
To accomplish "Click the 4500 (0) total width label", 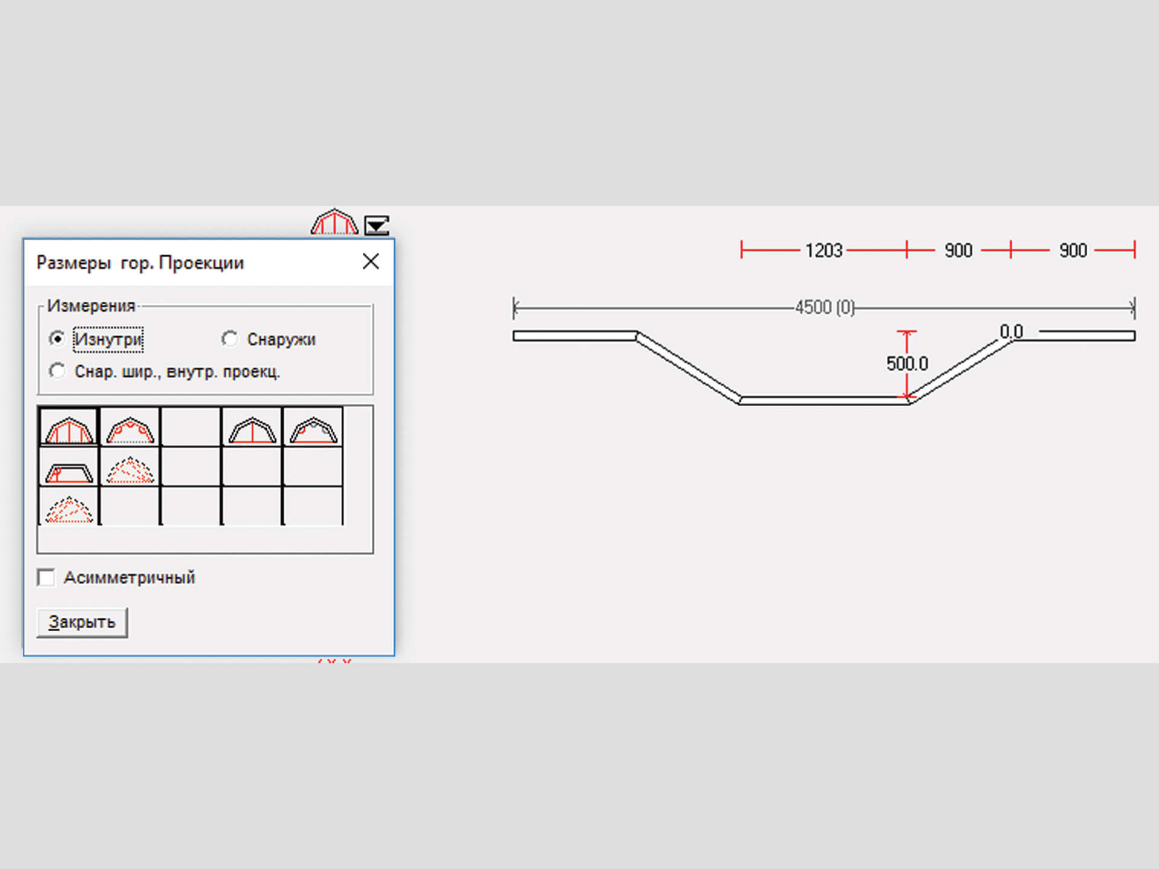I will tap(825, 308).
